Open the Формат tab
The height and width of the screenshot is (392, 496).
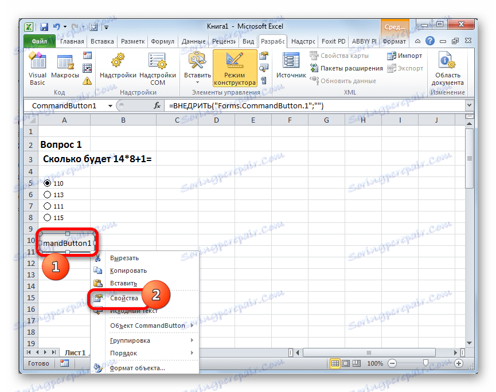(x=394, y=41)
